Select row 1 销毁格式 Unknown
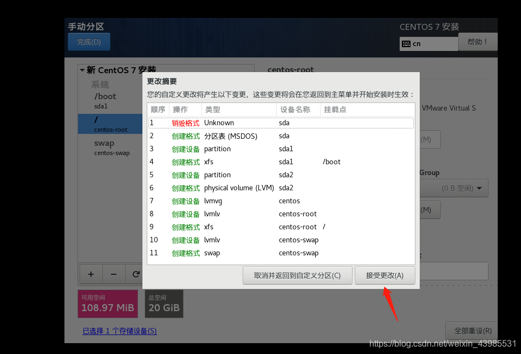The height and width of the screenshot is (354, 521). click(281, 123)
